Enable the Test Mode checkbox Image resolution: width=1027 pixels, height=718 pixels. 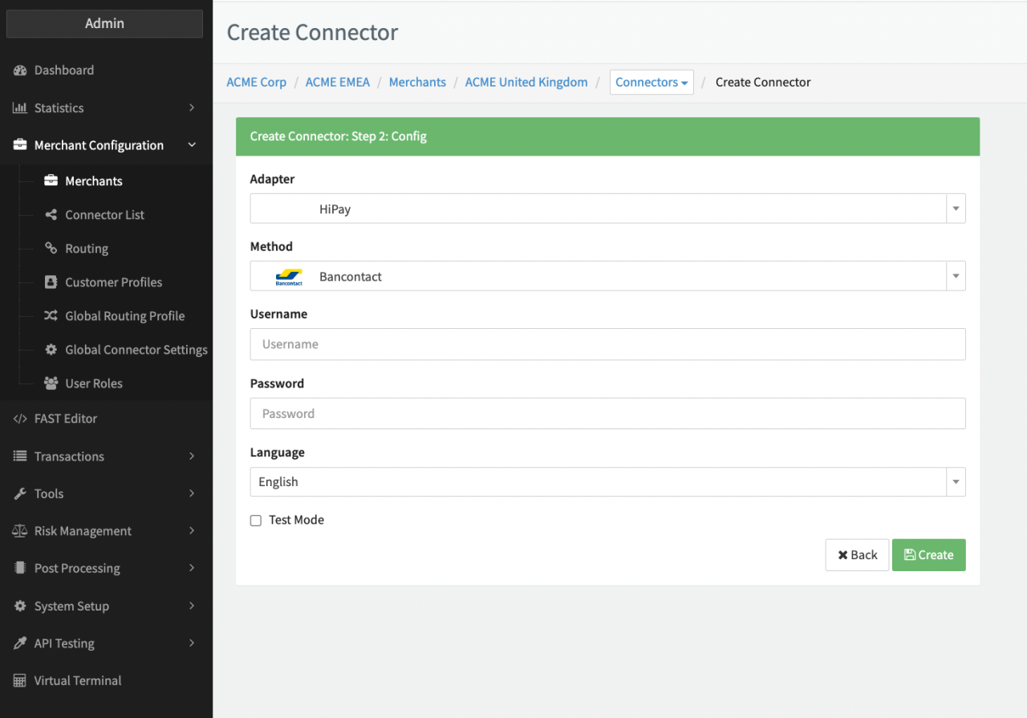tap(256, 521)
